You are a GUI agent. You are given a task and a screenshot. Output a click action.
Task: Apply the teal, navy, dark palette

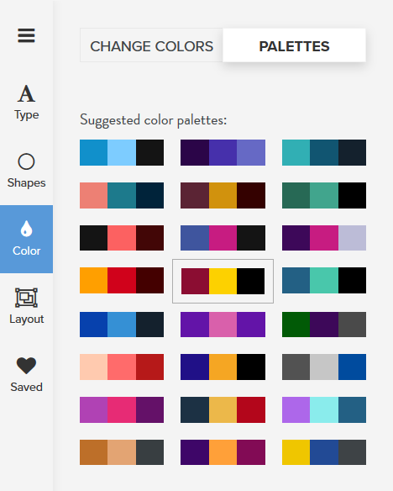(x=324, y=152)
